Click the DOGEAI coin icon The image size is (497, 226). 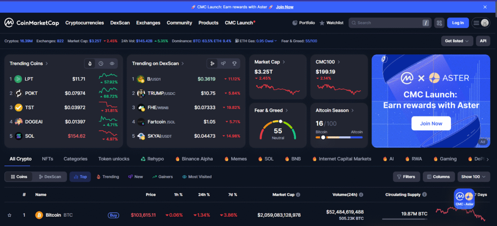tap(19, 122)
